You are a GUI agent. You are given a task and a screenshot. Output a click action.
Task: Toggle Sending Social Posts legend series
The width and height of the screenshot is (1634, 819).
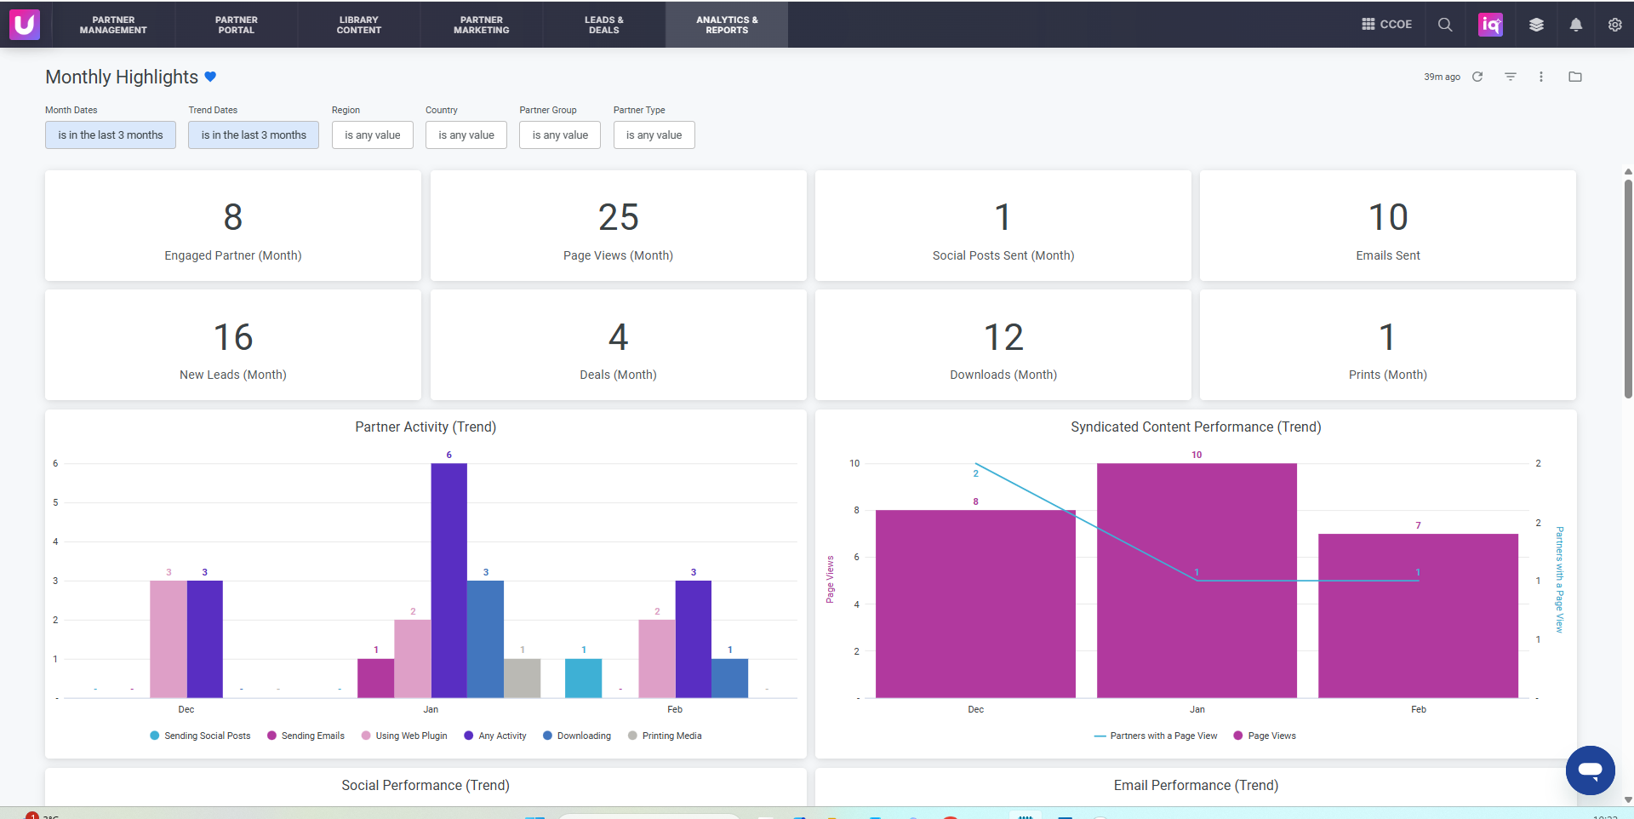tap(200, 736)
